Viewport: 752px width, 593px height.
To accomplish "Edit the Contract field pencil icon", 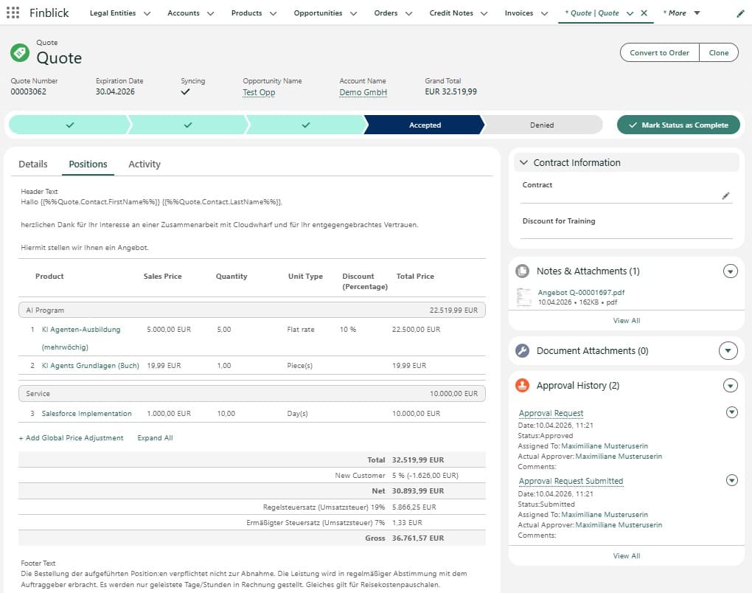I will click(x=725, y=195).
